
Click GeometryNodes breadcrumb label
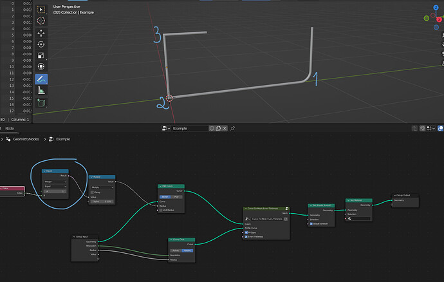click(26, 139)
